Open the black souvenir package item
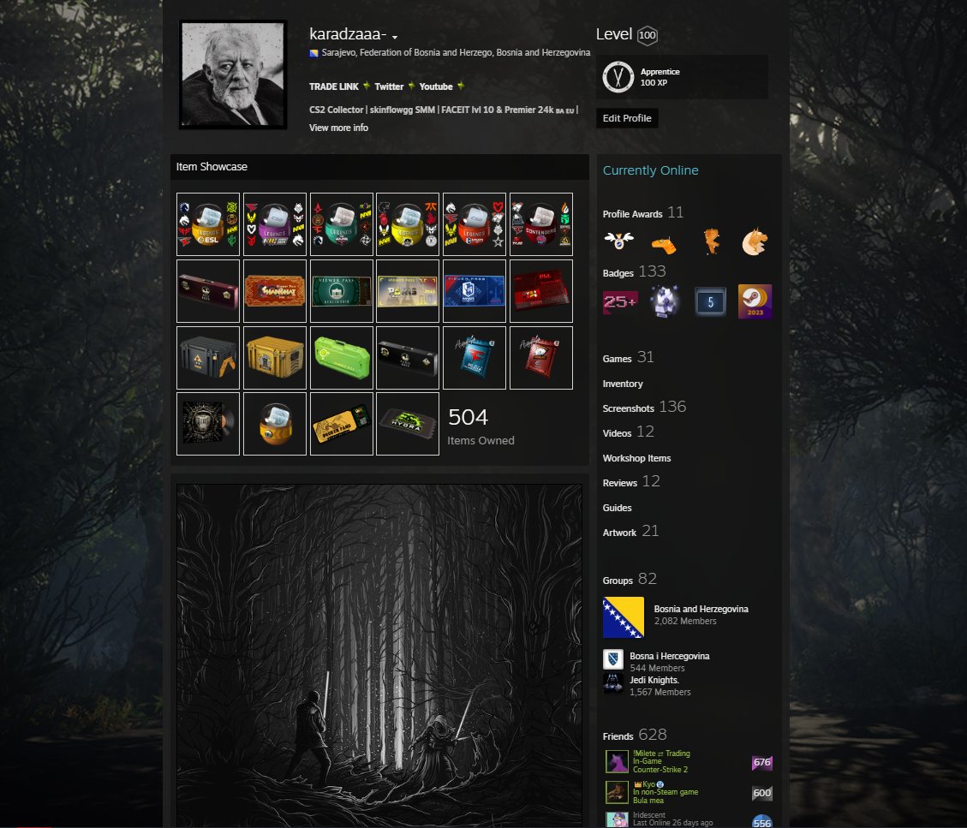This screenshot has height=828, width=967. click(408, 358)
